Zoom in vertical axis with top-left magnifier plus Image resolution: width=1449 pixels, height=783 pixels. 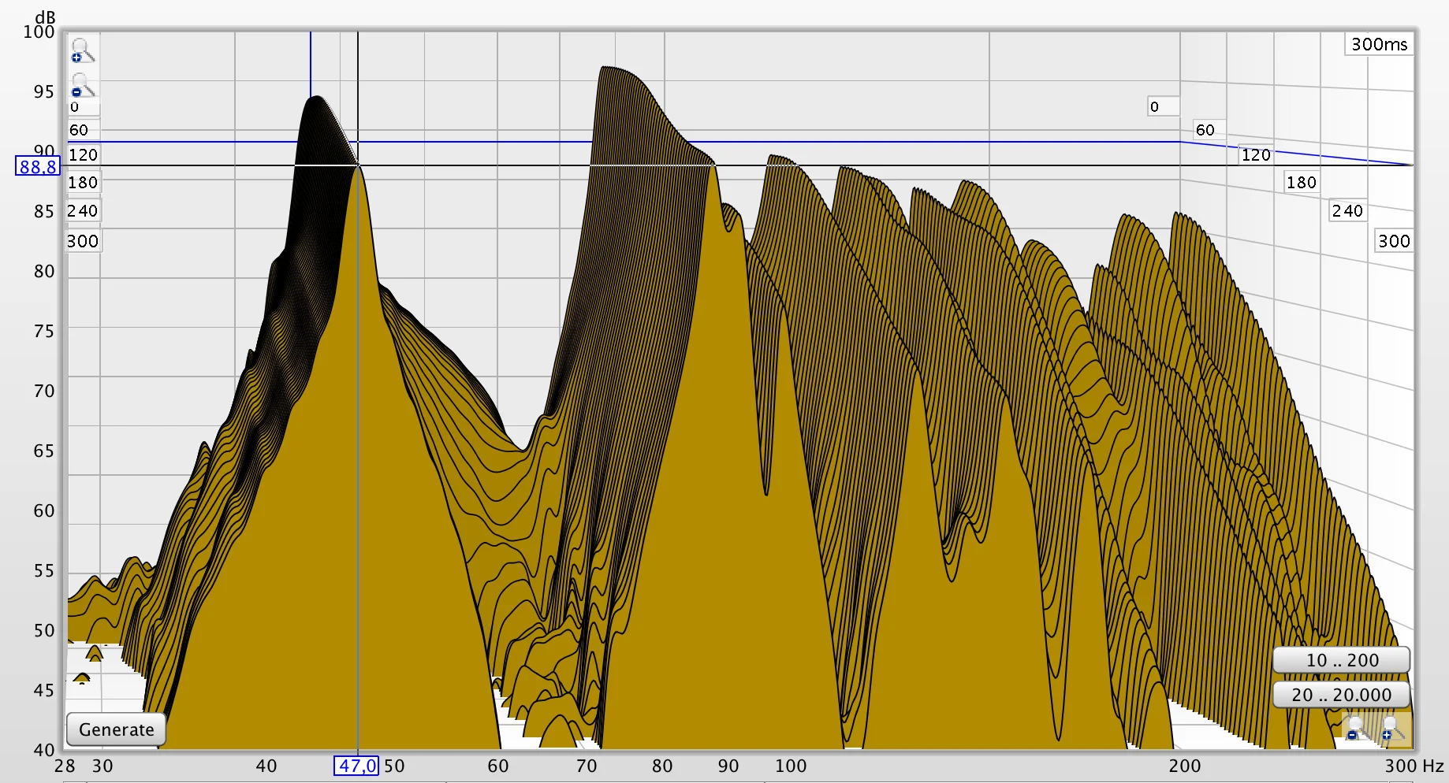tap(82, 50)
